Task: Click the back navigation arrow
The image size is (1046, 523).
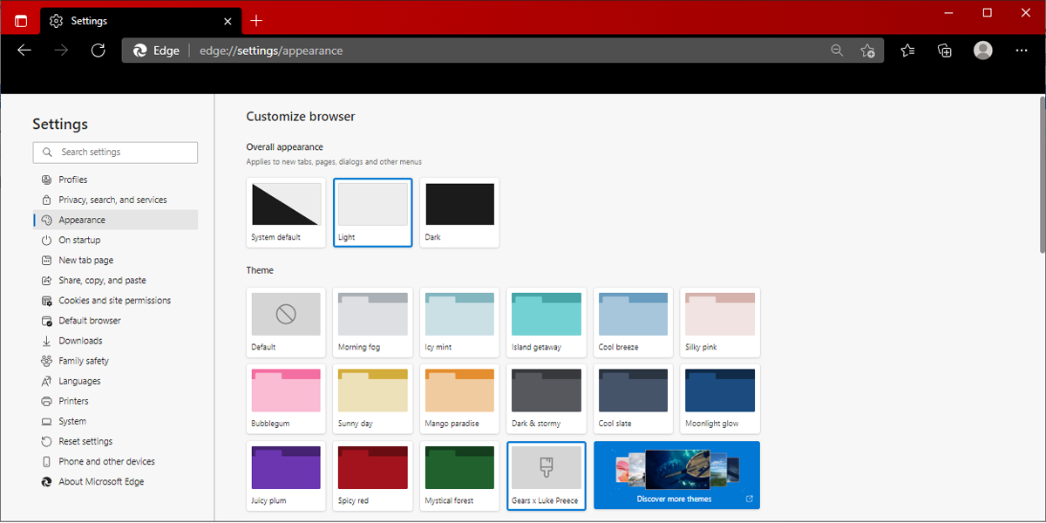Action: [24, 50]
